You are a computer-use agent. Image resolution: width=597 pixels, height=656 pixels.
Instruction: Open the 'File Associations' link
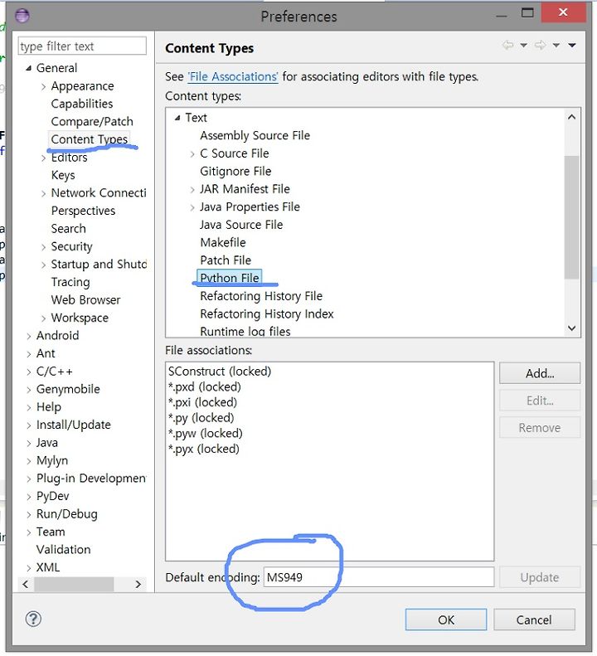click(x=233, y=77)
